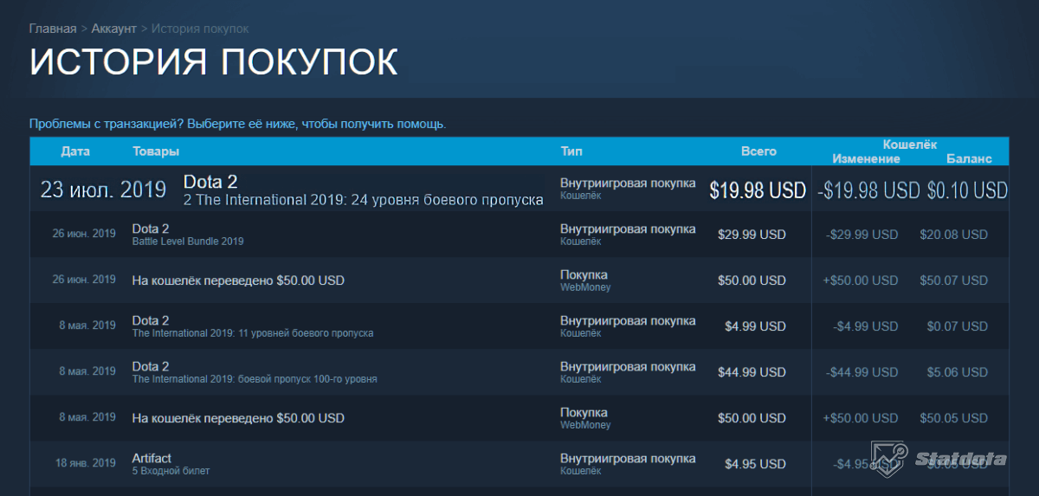Click the $4.95 USD total amount
The width and height of the screenshot is (1039, 496).
[755, 464]
